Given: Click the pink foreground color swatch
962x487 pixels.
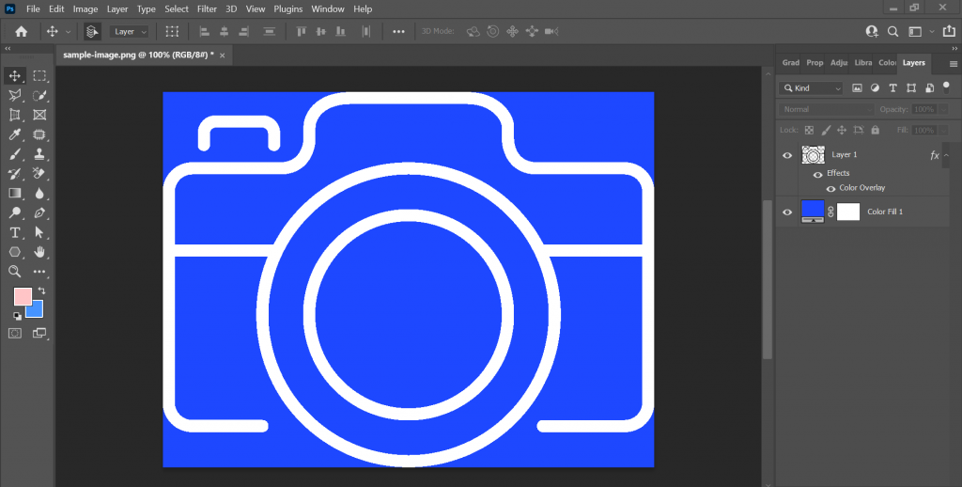Looking at the screenshot, I should (23, 297).
